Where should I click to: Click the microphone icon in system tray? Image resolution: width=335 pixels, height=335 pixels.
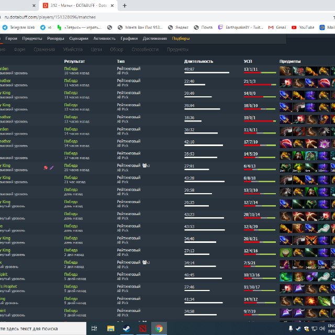click(x=291, y=328)
